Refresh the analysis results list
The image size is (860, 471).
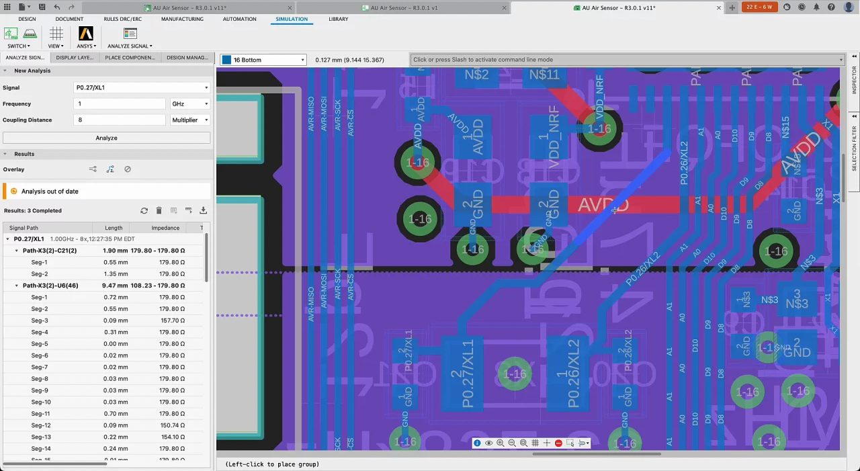point(144,211)
